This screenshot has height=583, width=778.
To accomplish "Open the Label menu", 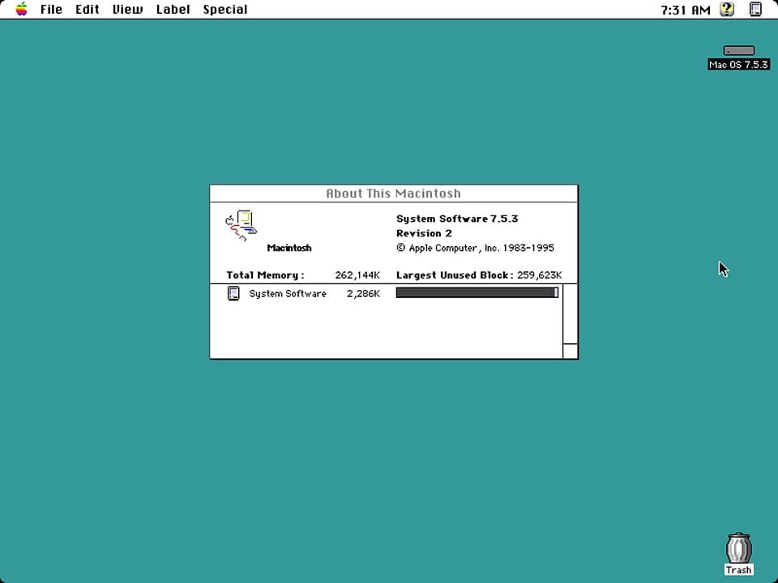I will [x=173, y=10].
